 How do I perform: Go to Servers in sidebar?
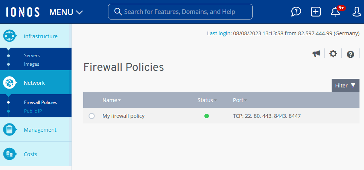pyautogui.click(x=32, y=56)
